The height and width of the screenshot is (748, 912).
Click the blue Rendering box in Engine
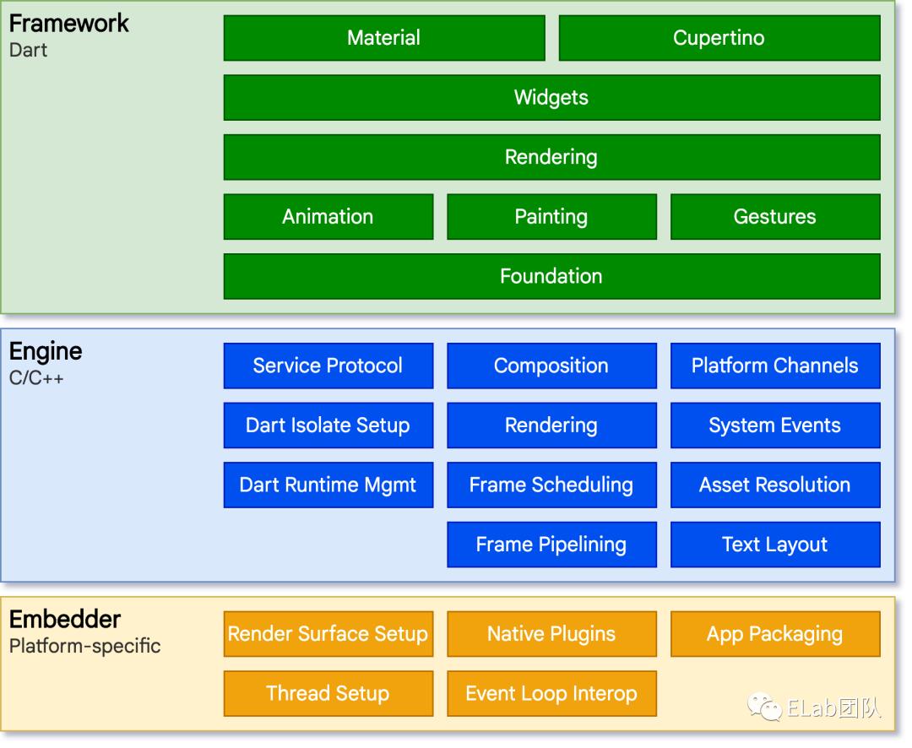[x=551, y=425]
